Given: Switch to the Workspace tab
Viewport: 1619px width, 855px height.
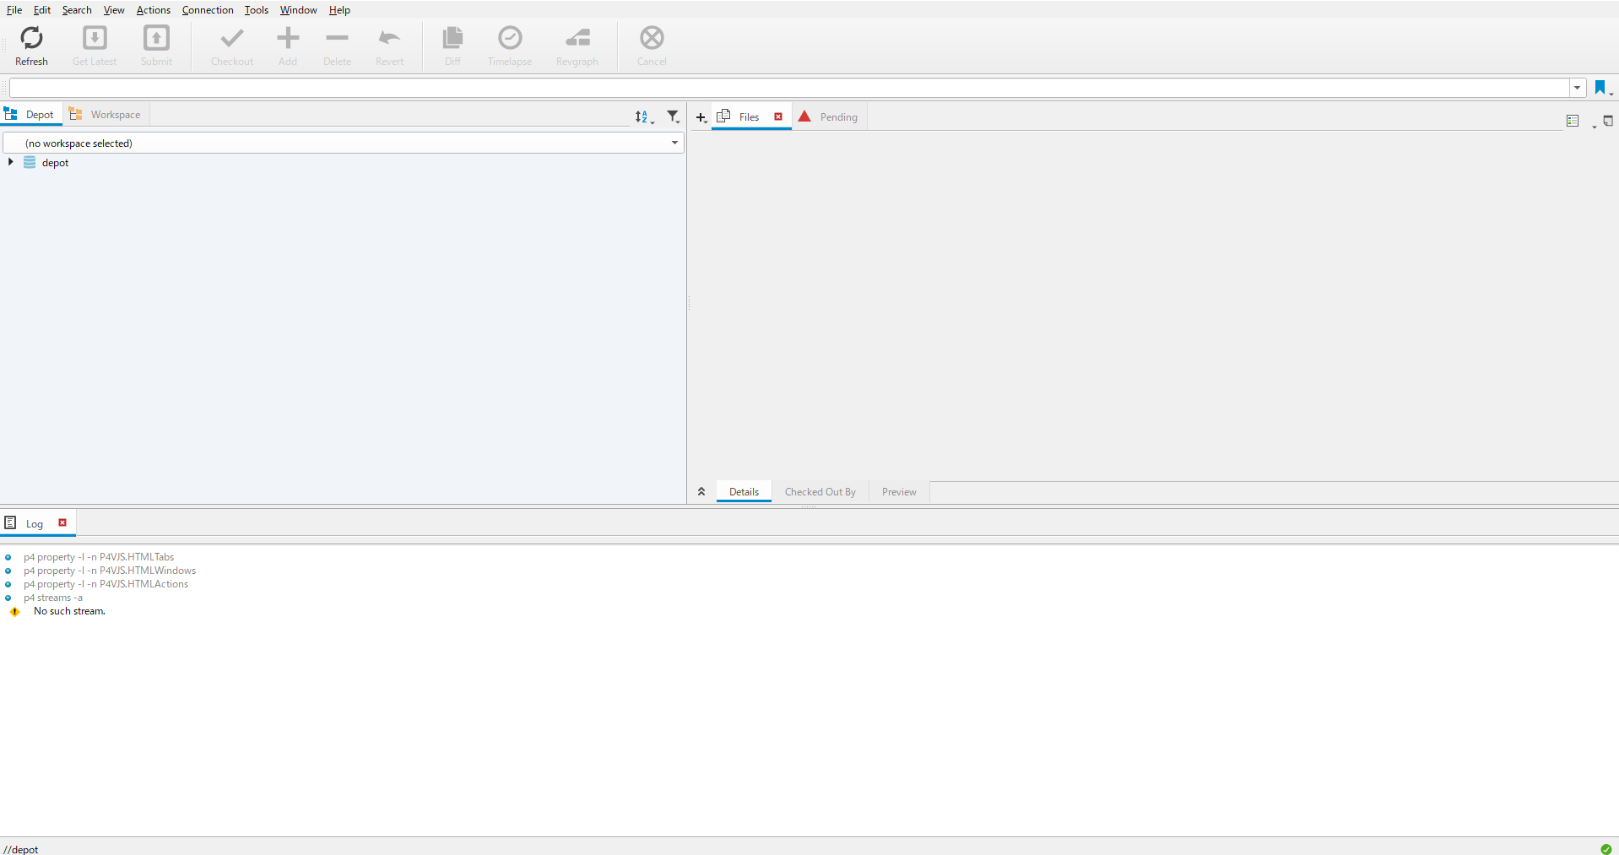Looking at the screenshot, I should pos(106,115).
